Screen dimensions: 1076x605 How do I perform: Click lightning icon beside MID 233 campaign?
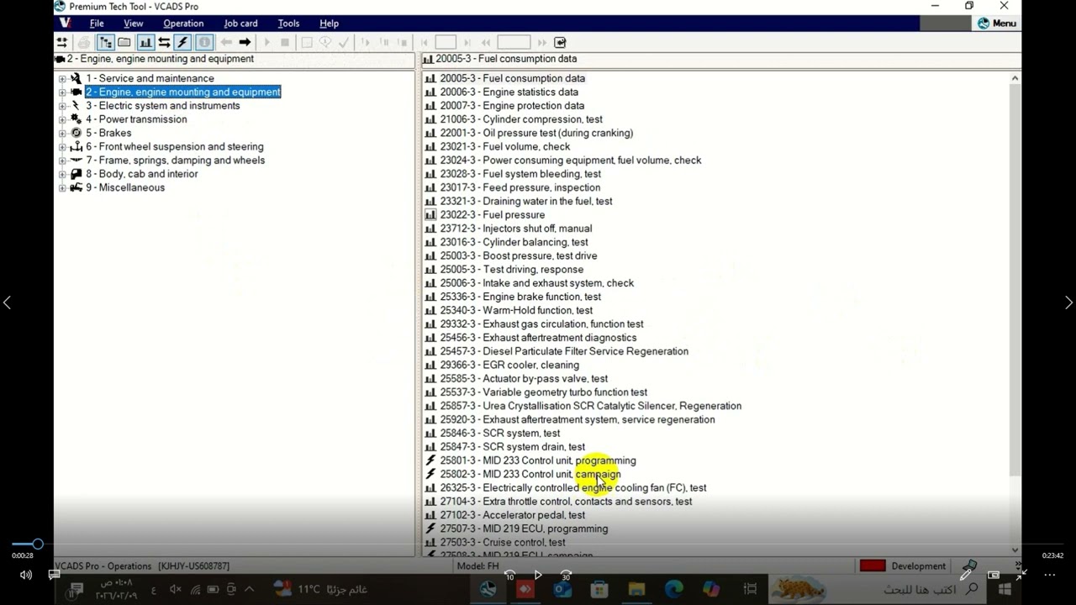click(x=430, y=474)
